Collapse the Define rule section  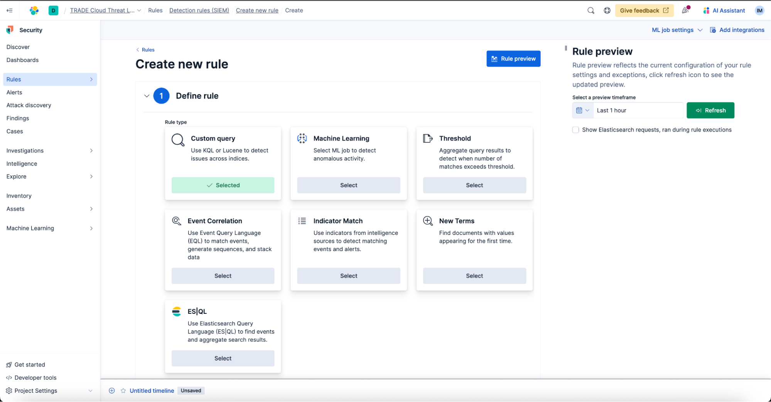click(x=147, y=96)
